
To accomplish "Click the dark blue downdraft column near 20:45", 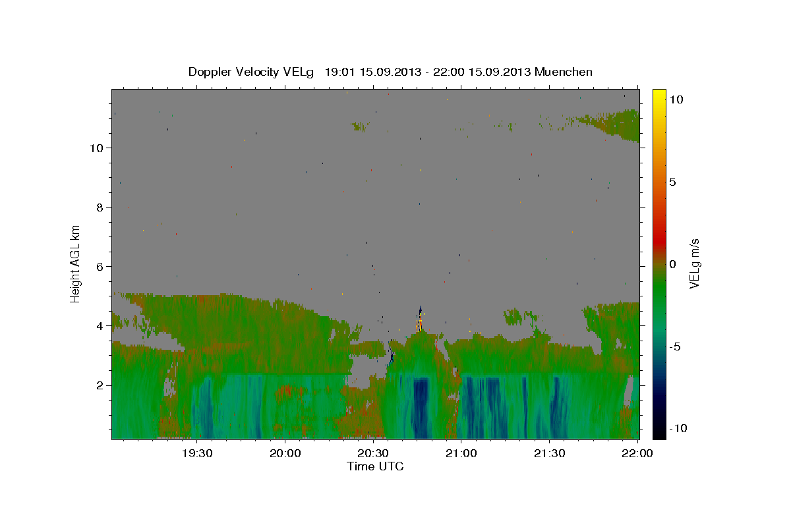I will click(x=421, y=407).
